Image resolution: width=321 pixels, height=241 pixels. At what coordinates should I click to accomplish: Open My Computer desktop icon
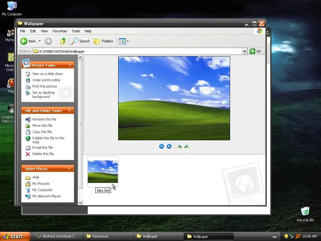click(x=12, y=8)
